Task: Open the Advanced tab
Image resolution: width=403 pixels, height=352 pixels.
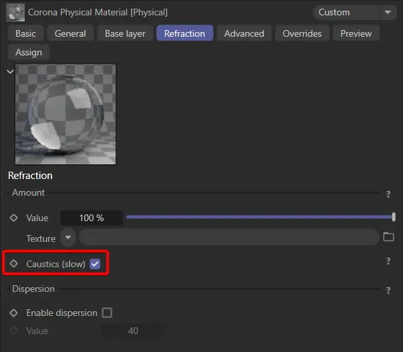Action: (x=244, y=33)
